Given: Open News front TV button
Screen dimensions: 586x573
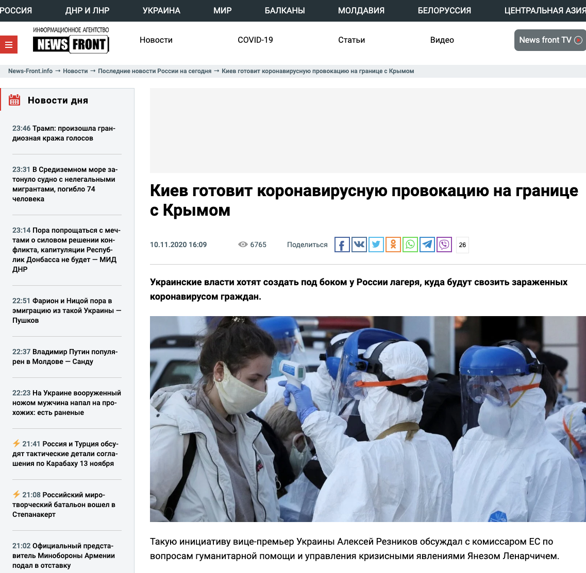Looking at the screenshot, I should tap(550, 40).
